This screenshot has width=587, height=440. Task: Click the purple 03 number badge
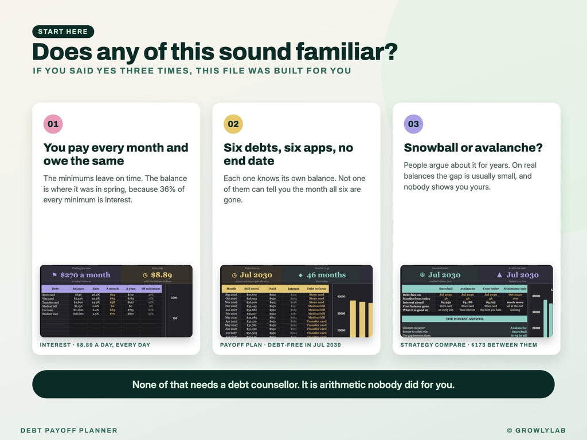(x=413, y=124)
